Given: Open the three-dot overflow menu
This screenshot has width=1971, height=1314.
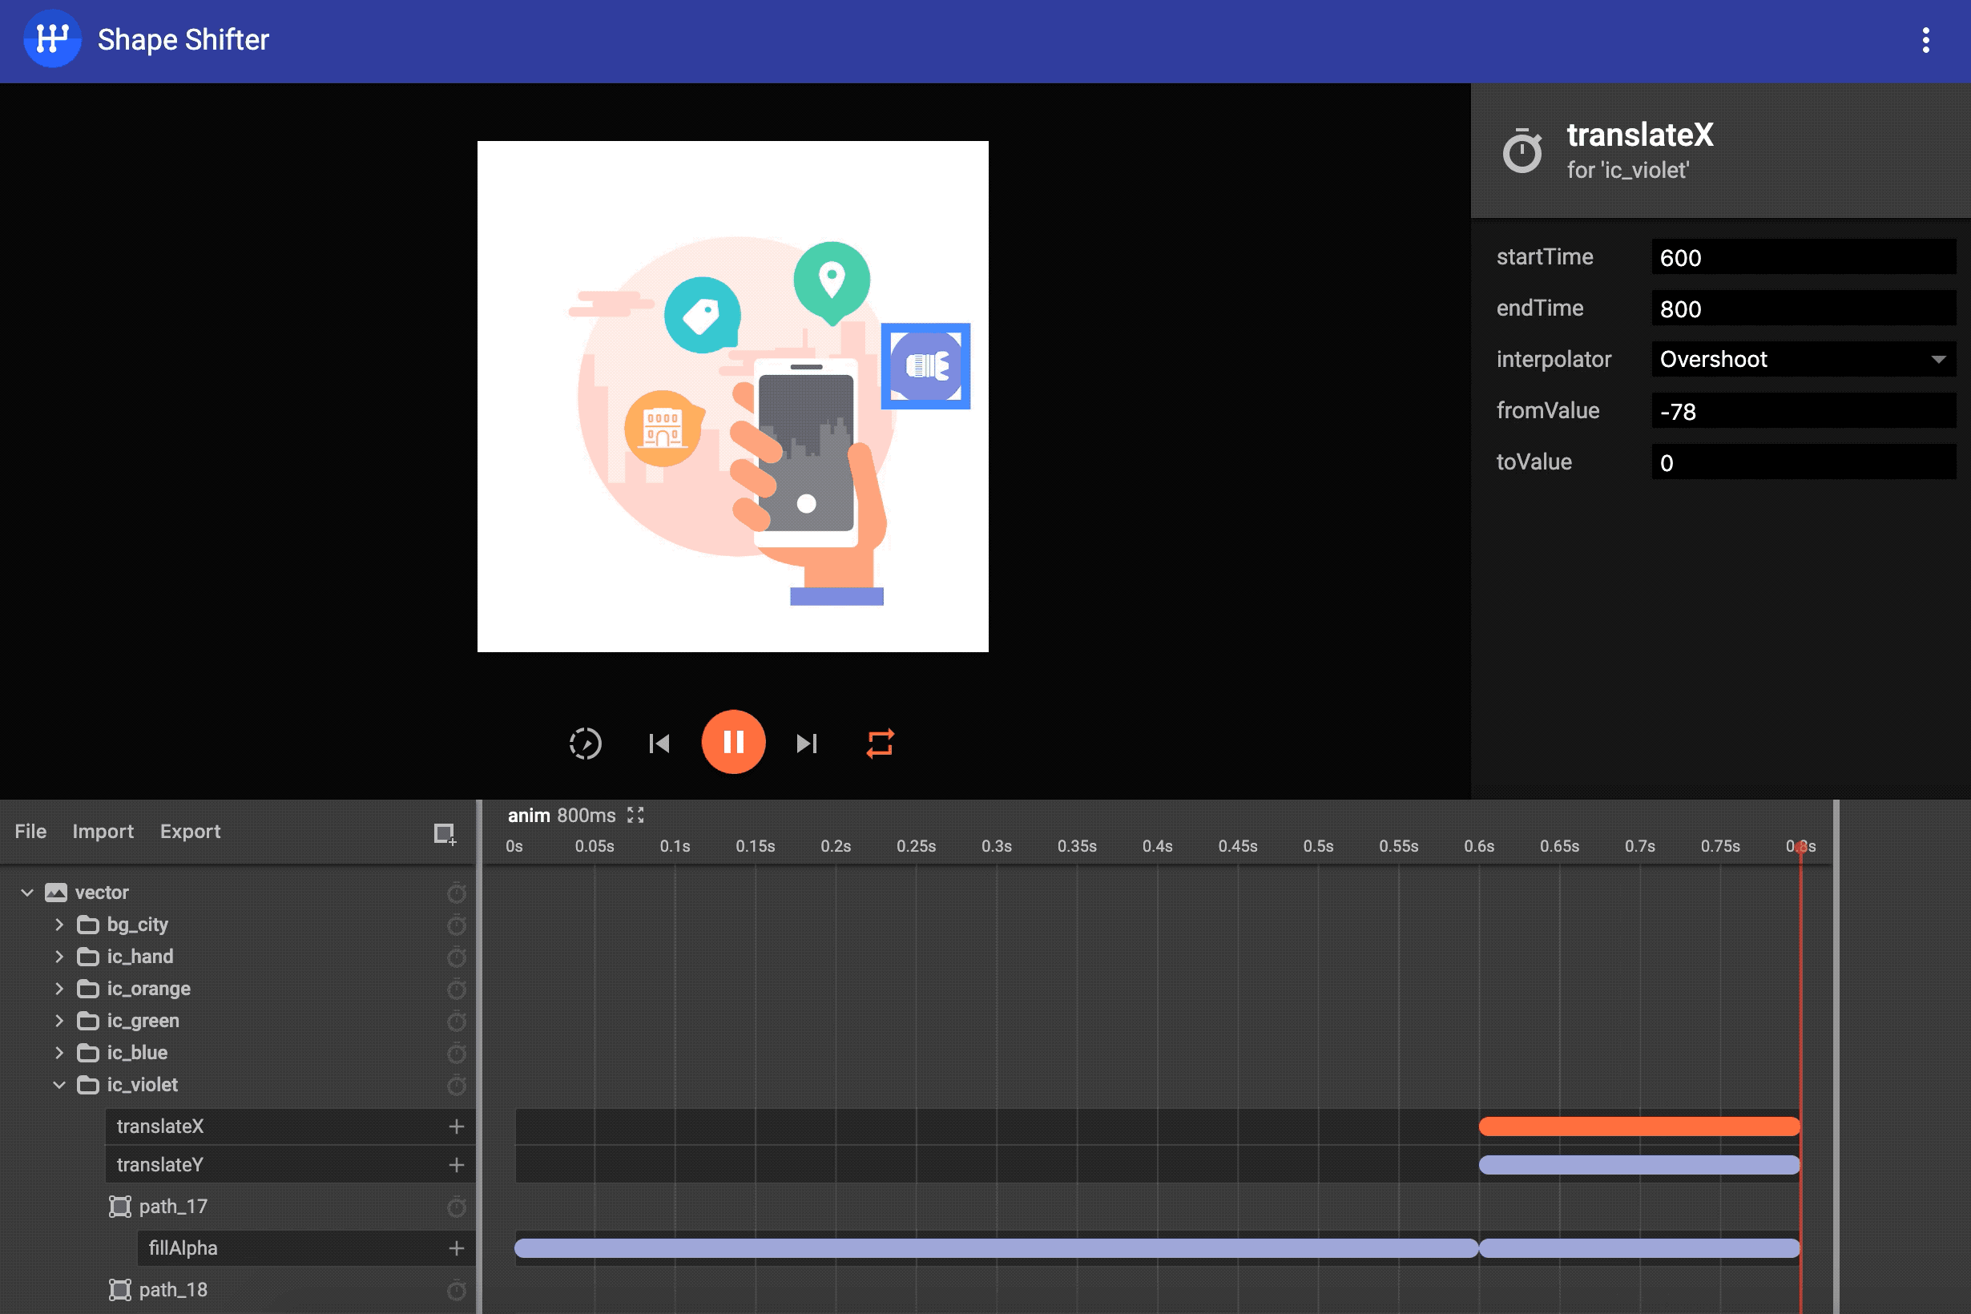Looking at the screenshot, I should pyautogui.click(x=1925, y=40).
